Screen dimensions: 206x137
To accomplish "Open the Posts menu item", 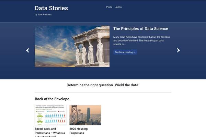I will (109, 7).
